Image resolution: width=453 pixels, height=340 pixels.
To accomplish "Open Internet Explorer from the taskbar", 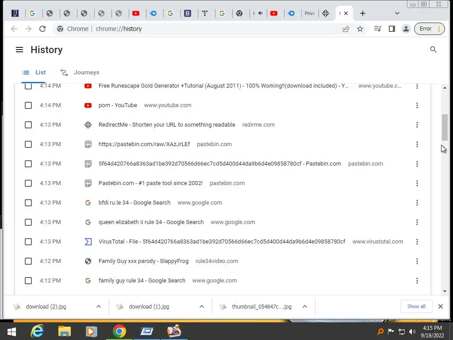I will click(37, 331).
